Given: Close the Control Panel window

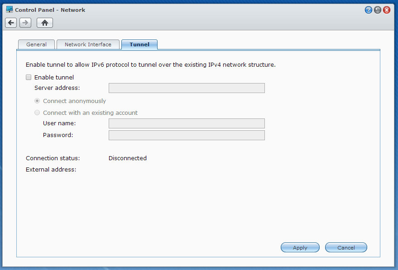Looking at the screenshot, I should pos(387,10).
